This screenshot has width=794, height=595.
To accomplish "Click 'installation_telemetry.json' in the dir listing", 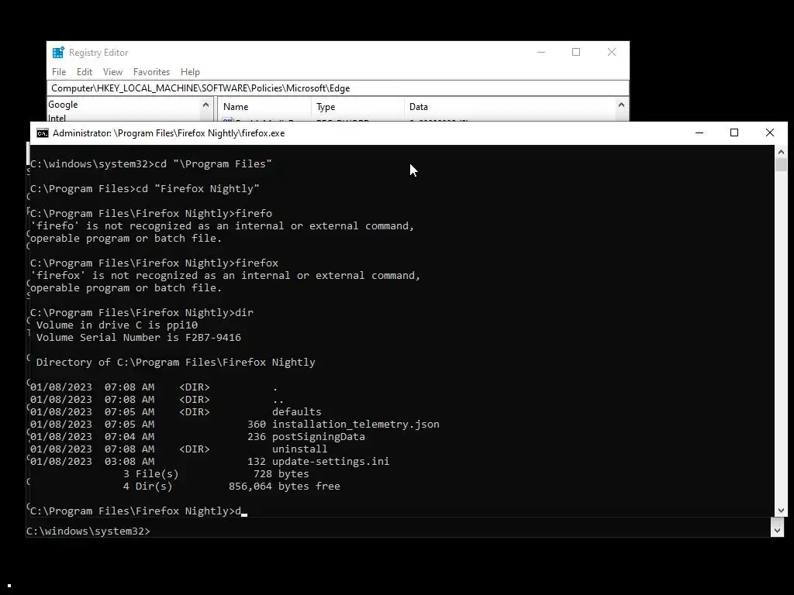I will [355, 424].
